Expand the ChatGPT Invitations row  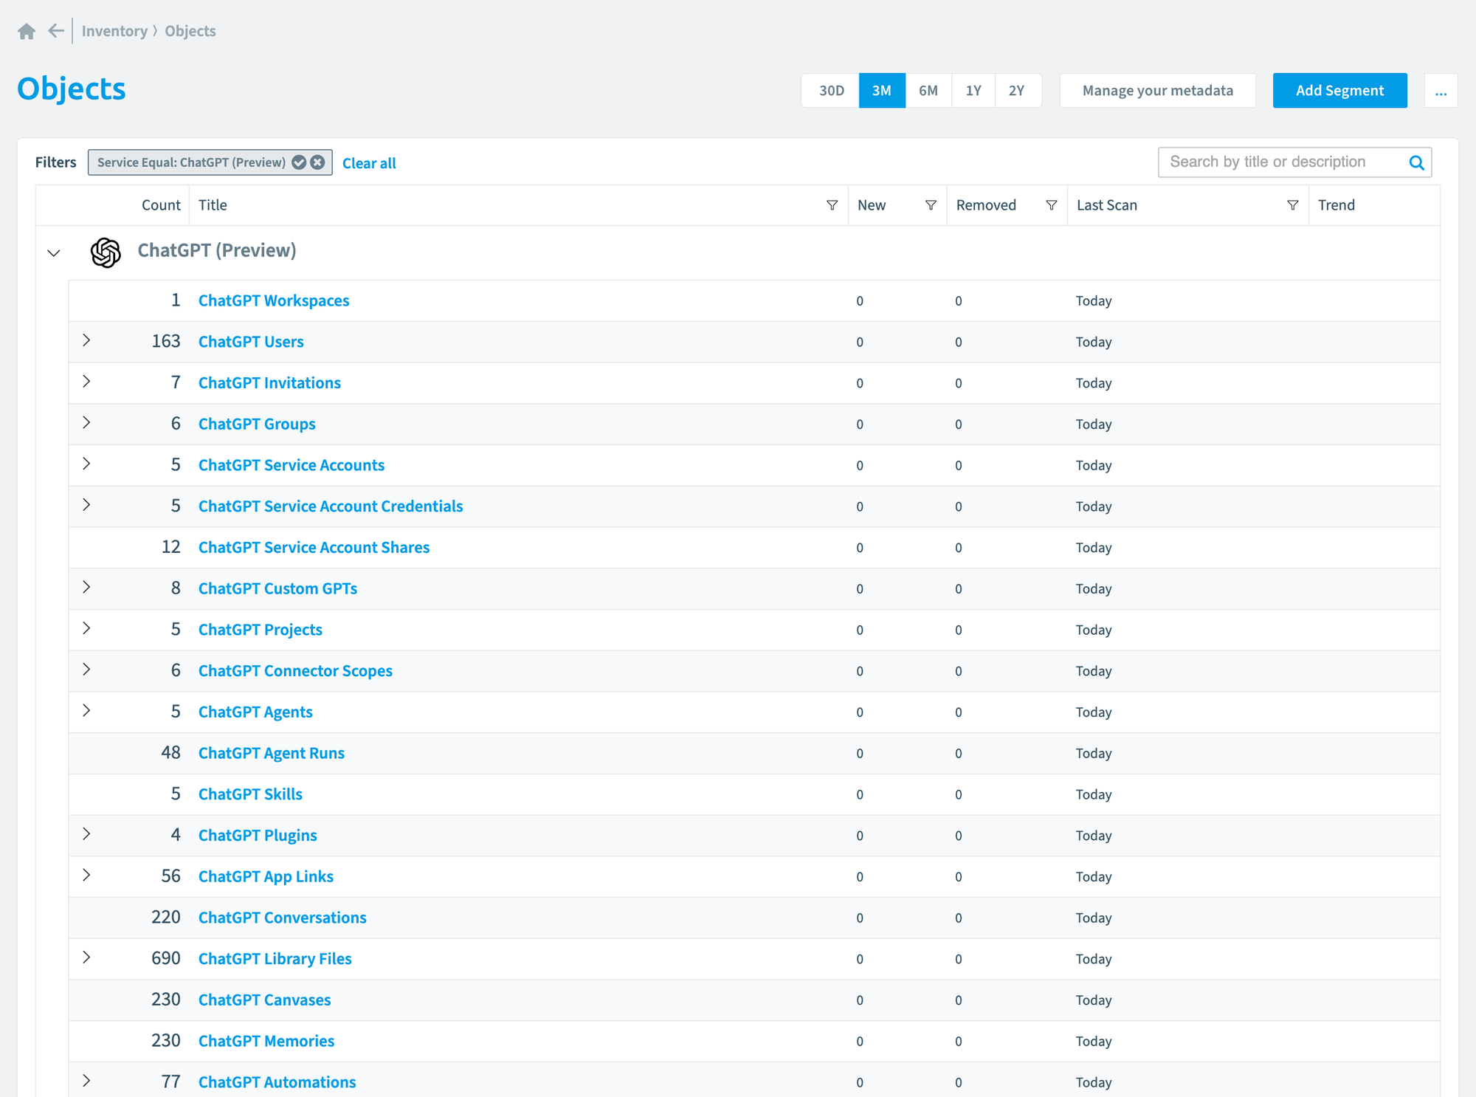coord(86,382)
